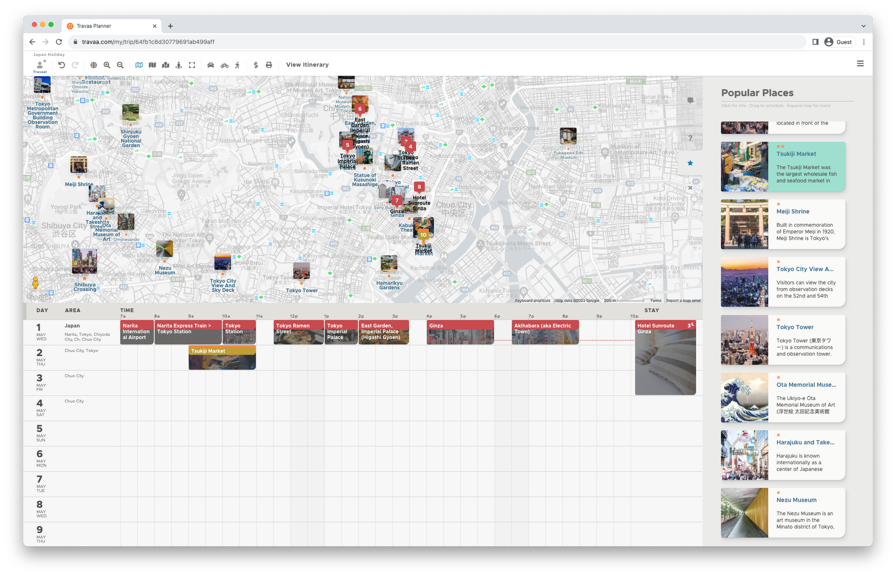Open the Guest profile button
Screen dimensions: 896x577
coord(839,42)
